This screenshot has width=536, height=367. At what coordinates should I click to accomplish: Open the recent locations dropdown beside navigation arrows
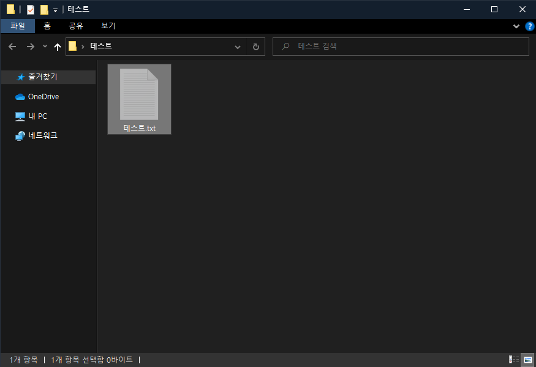(x=44, y=46)
